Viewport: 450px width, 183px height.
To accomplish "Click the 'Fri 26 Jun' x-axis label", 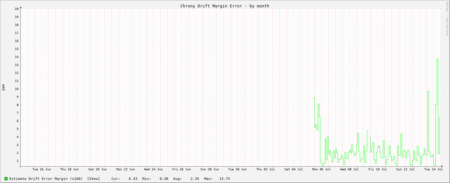I will coord(182,169).
